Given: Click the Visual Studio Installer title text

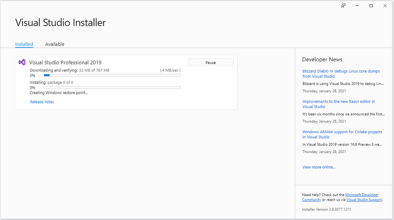Looking at the screenshot, I should click(60, 22).
